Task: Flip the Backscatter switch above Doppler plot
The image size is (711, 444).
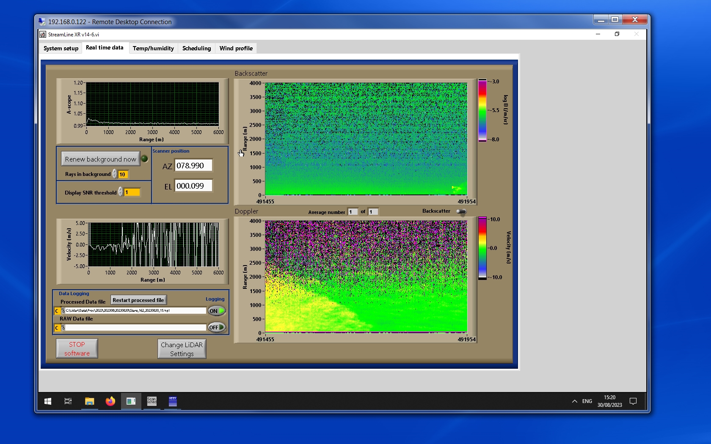Action: 461,211
